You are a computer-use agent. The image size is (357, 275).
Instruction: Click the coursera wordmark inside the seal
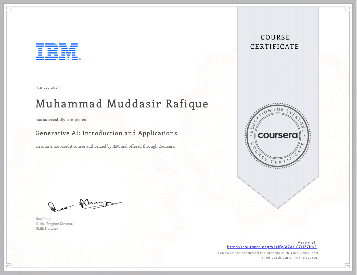tap(278, 135)
